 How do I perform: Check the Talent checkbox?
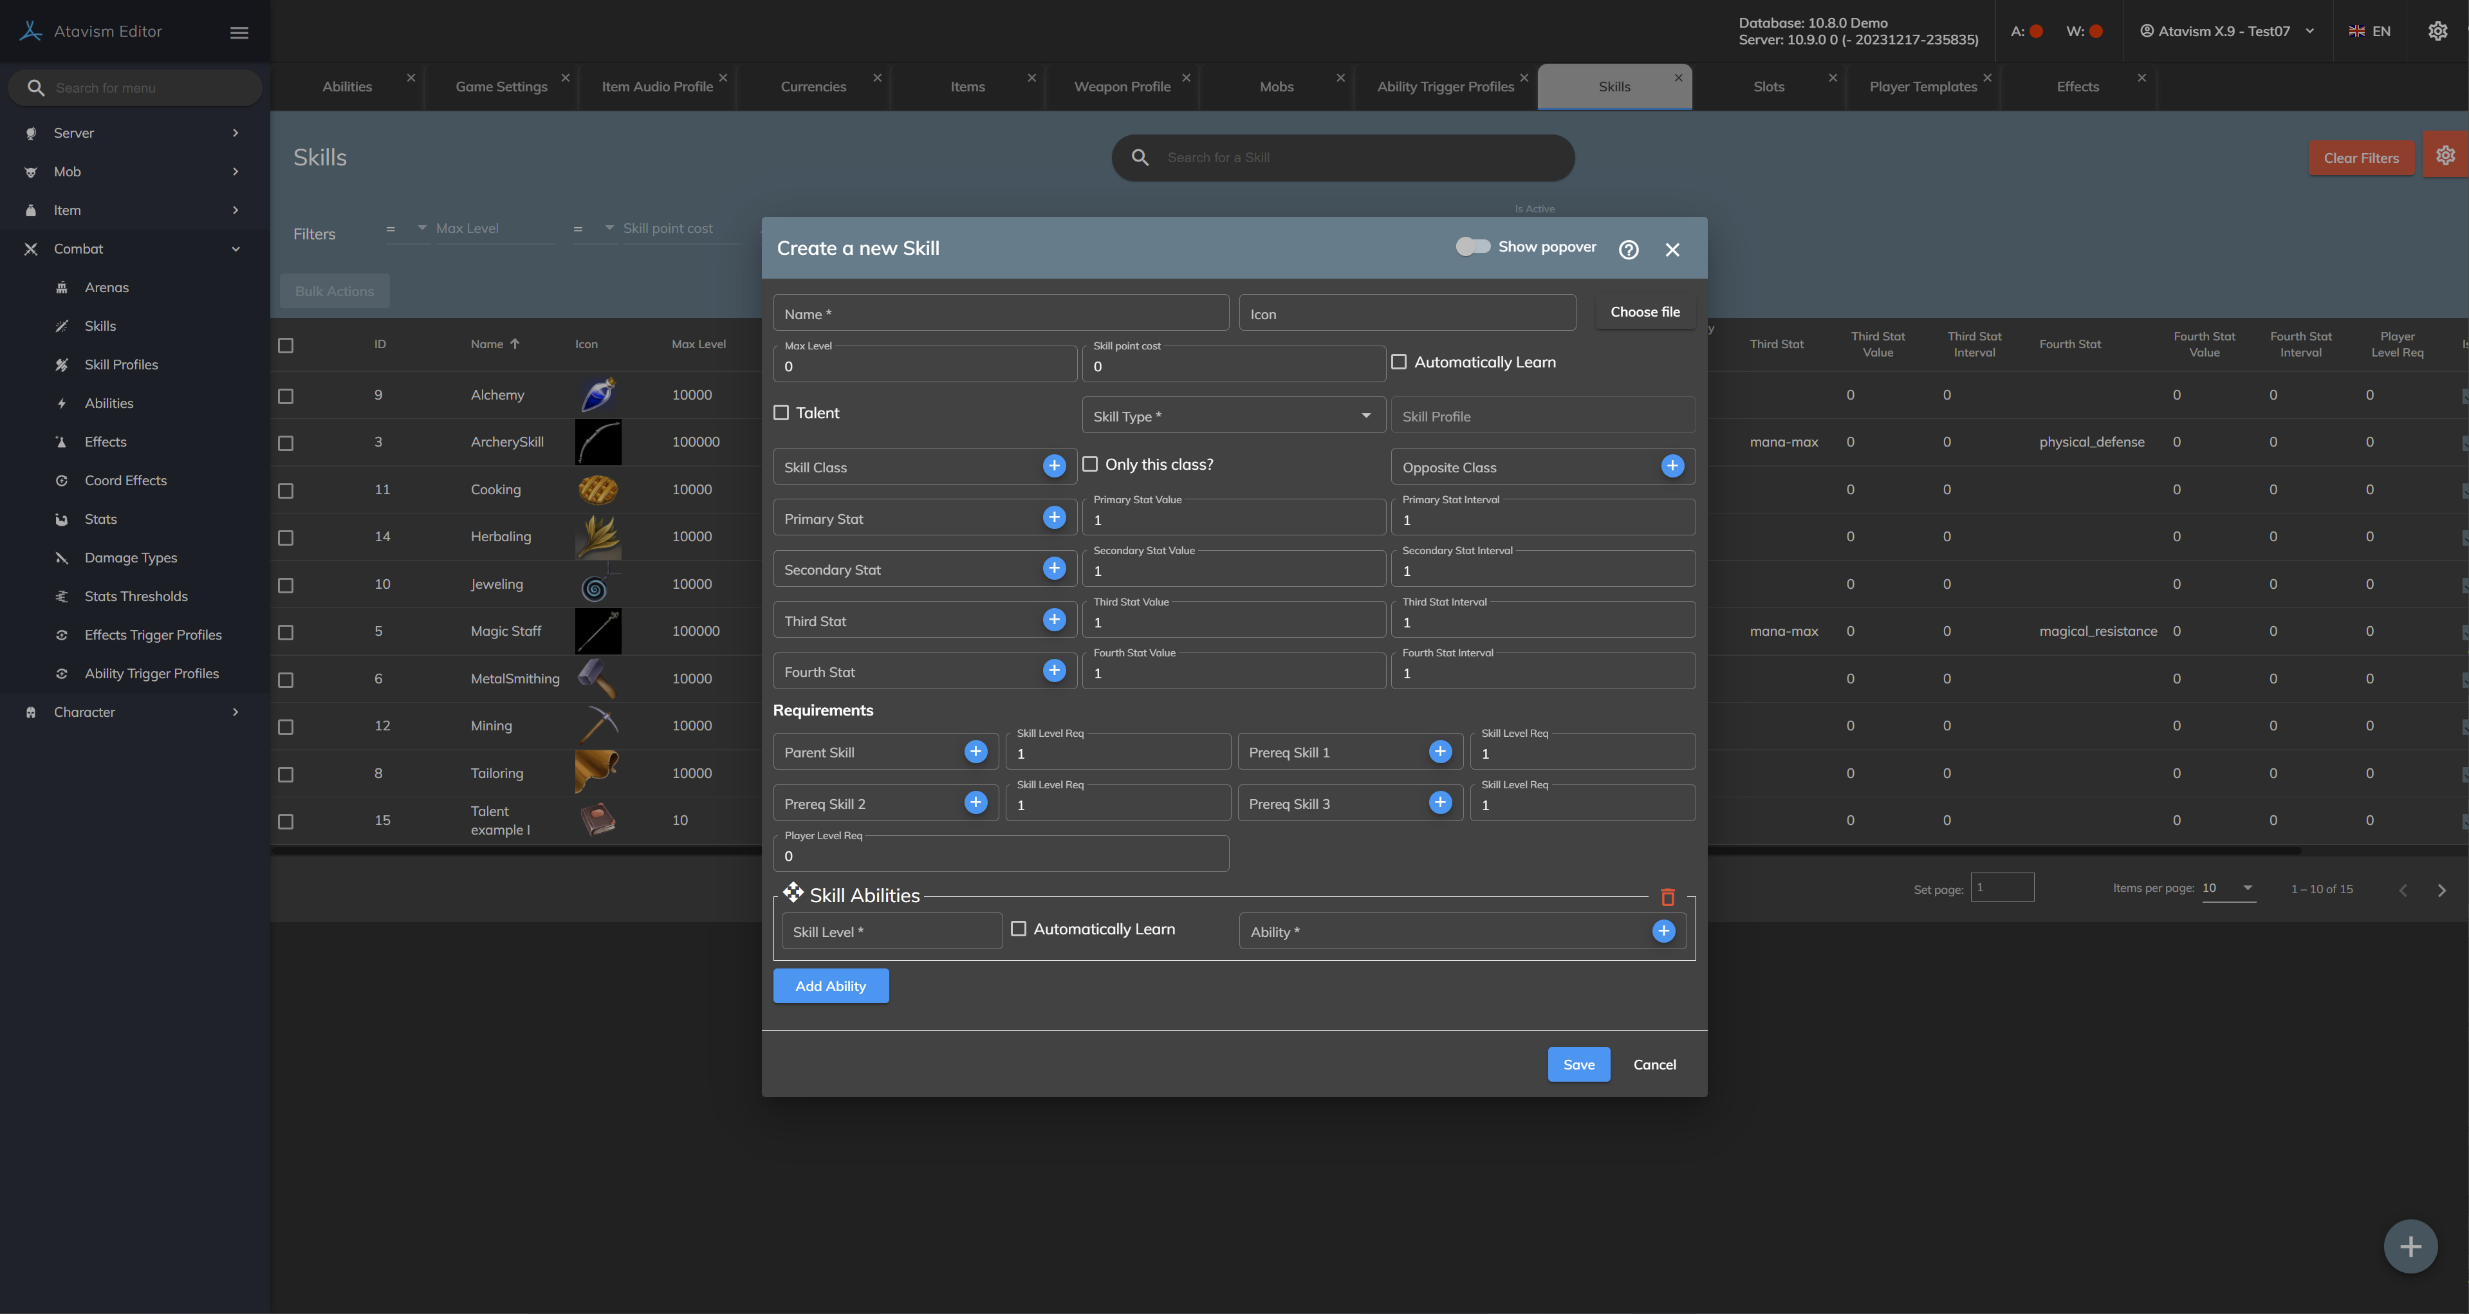[781, 413]
